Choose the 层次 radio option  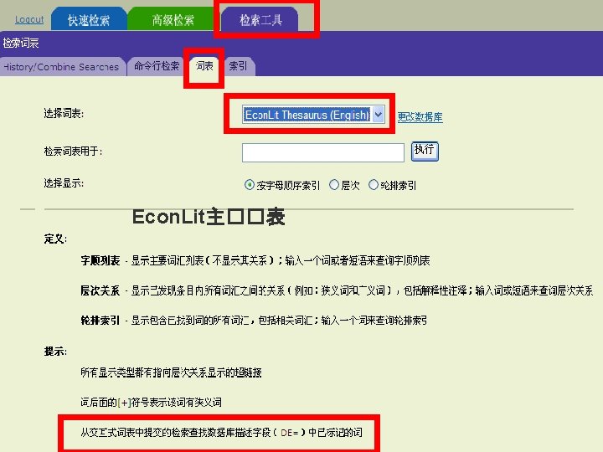coord(334,185)
